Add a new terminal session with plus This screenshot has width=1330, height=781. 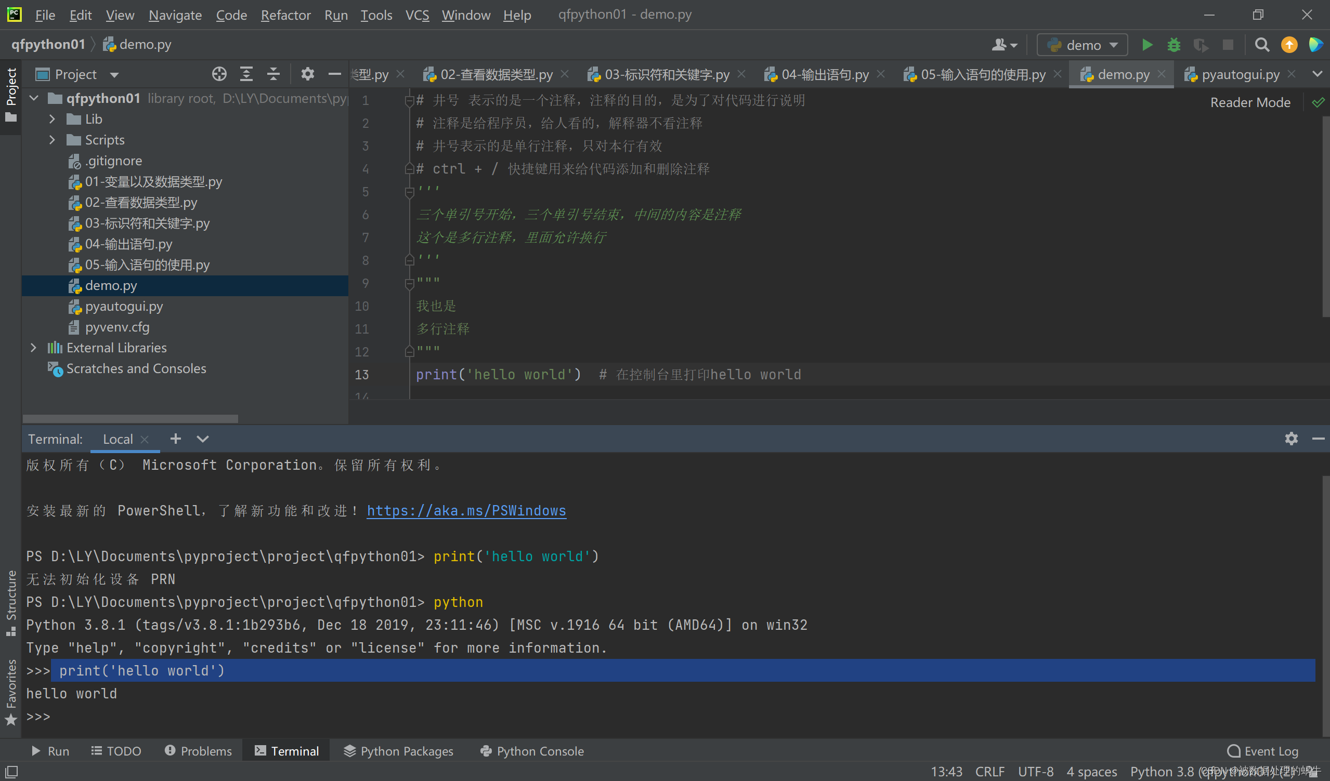point(175,438)
